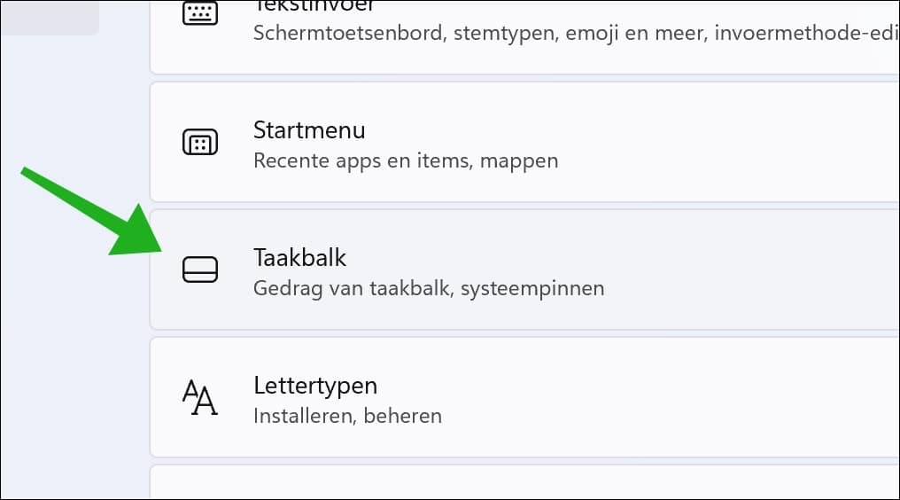Click the Lettertypen AA font icon
The image size is (900, 500).
point(199,397)
